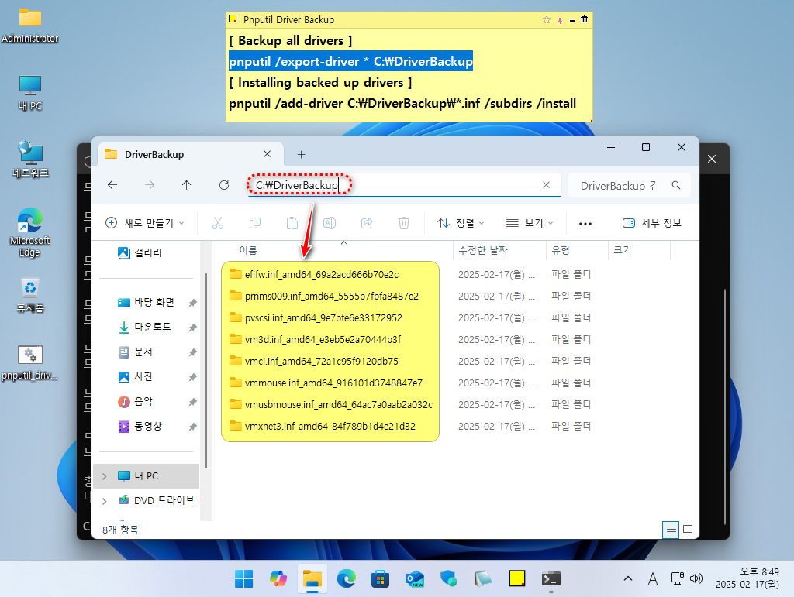Open the 정렬 sort dropdown
This screenshot has height=597, width=794.
461,223
